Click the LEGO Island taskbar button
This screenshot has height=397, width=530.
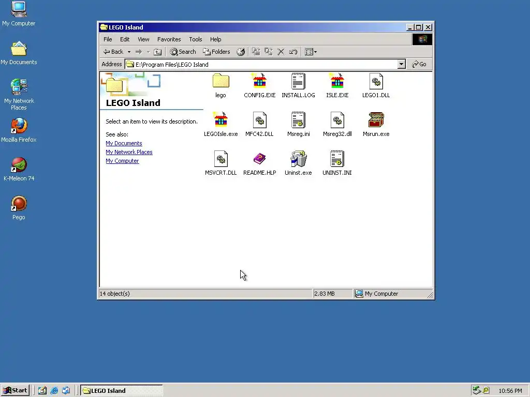click(122, 390)
